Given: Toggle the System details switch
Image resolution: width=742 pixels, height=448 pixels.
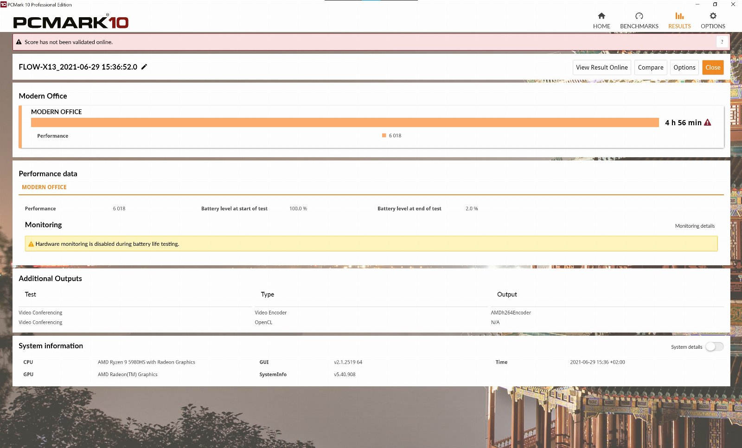Looking at the screenshot, I should coord(714,347).
